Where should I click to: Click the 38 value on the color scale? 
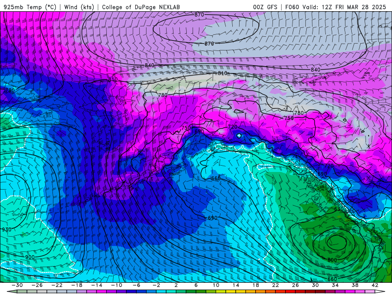coord(355,285)
